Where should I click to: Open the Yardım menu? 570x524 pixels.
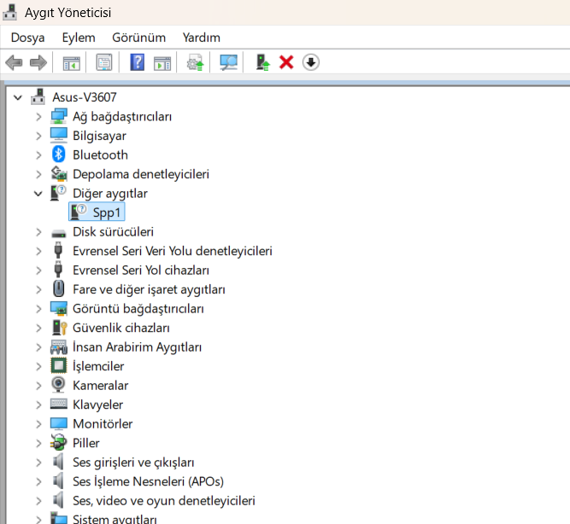[202, 38]
